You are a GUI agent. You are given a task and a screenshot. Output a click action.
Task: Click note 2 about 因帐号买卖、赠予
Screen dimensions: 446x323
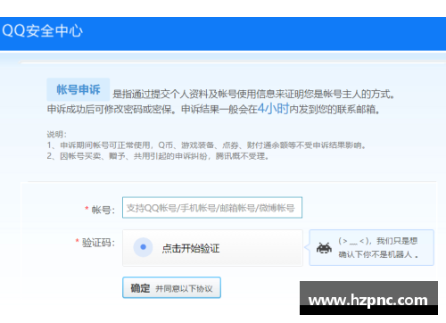tap(158, 156)
